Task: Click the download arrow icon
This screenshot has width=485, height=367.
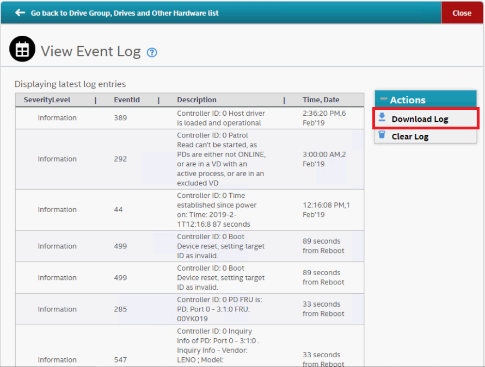Action: coord(382,118)
